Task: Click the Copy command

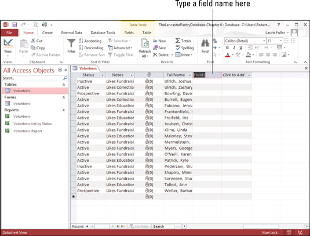Action: [38, 48]
